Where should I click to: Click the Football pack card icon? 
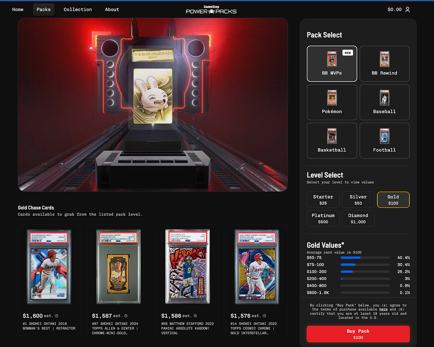[x=384, y=136]
